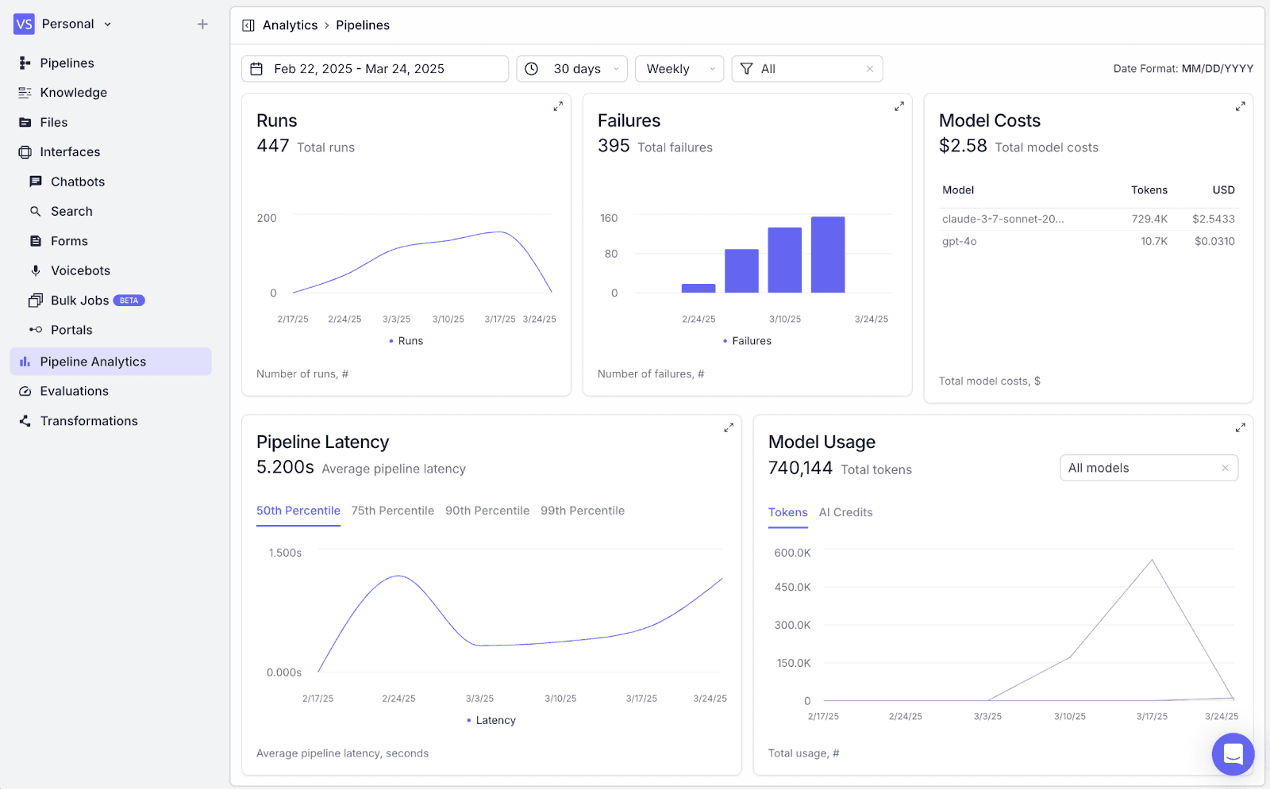Clear the All models filter

click(x=1225, y=468)
